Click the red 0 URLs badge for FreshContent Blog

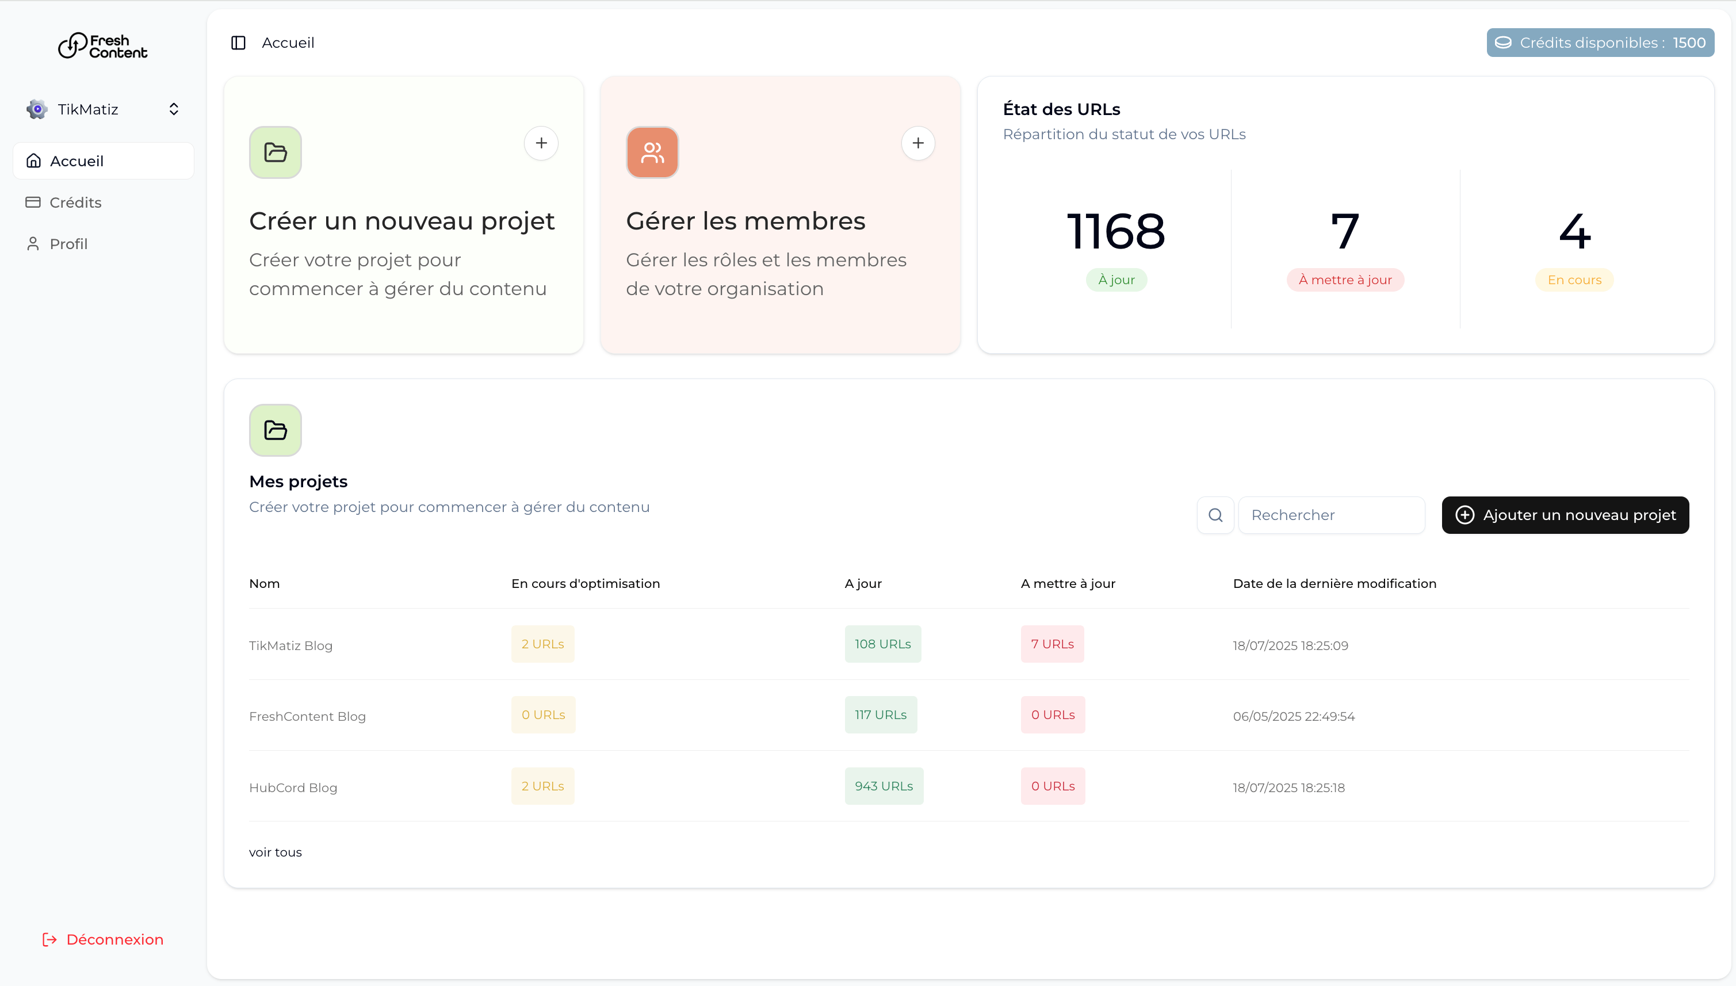click(1053, 714)
